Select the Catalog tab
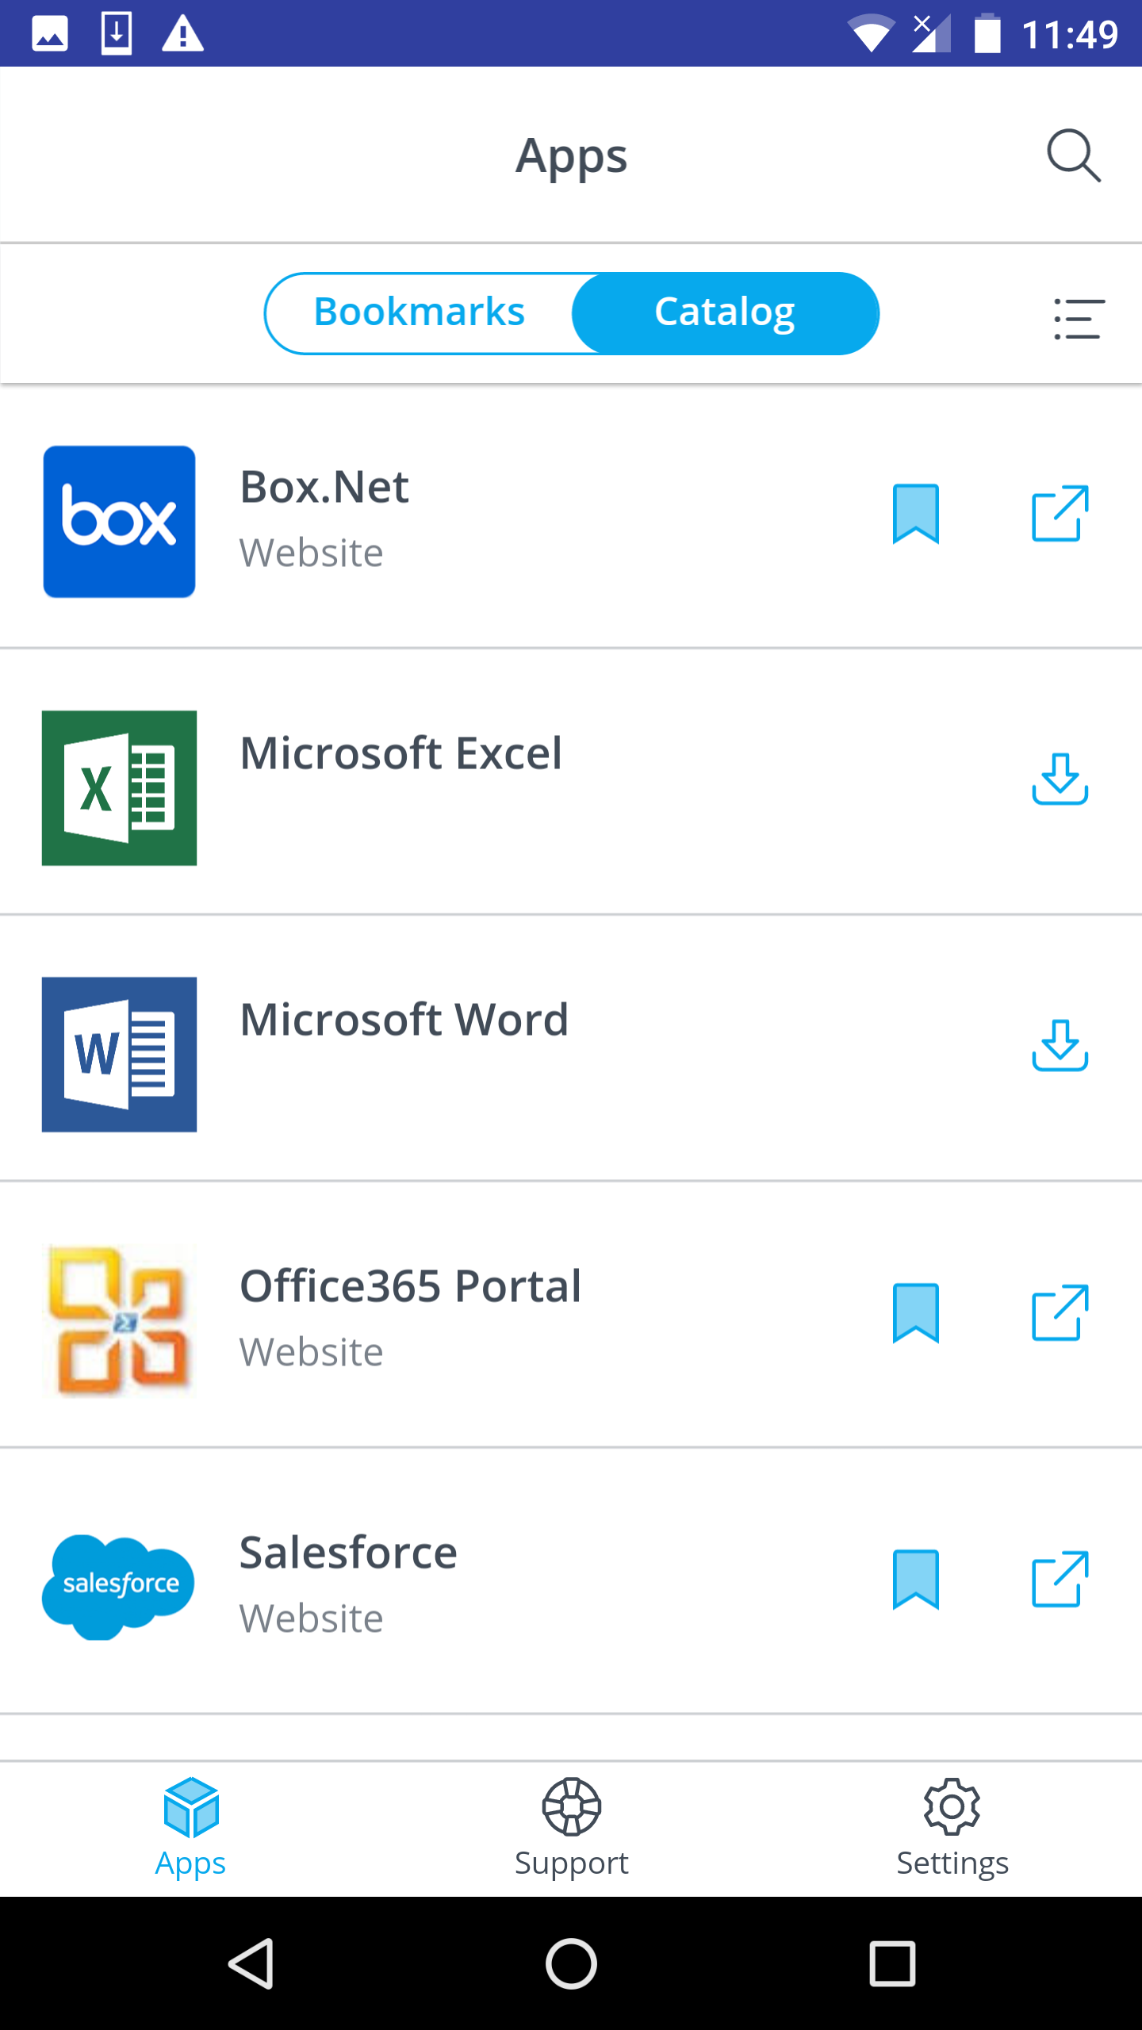Viewport: 1142px width, 2030px height. (x=725, y=312)
